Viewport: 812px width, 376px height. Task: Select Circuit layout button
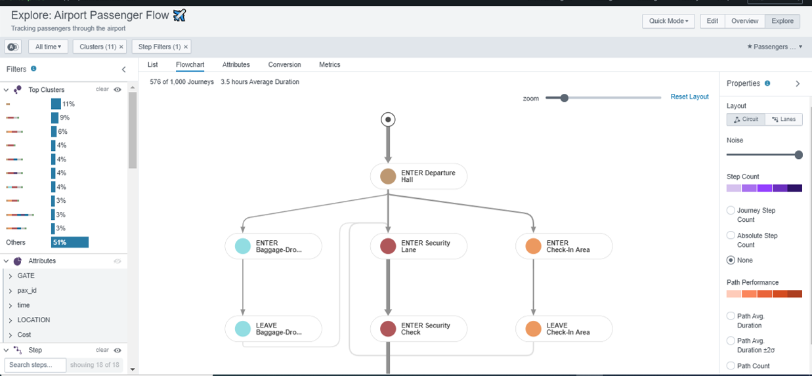click(x=746, y=119)
